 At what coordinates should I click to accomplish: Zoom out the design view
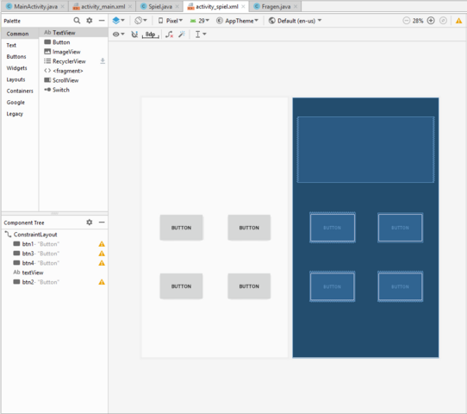406,21
